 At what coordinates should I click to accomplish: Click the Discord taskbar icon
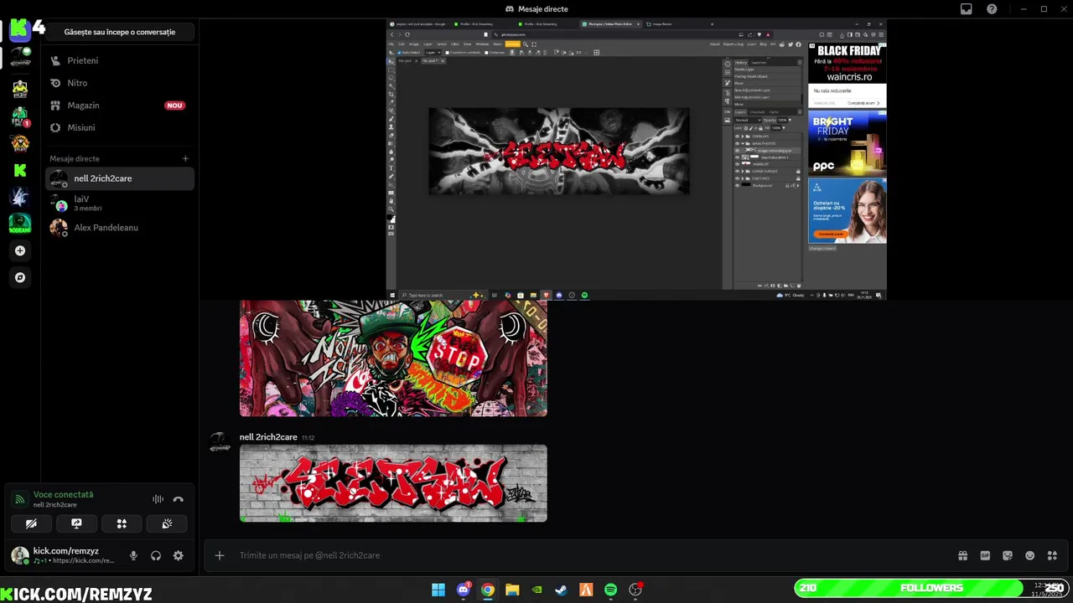[x=463, y=590]
